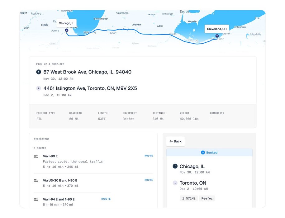Click truck icon for Via I-90 E
The width and height of the screenshot is (285, 218).
pyautogui.click(x=36, y=156)
